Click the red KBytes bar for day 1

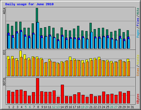(9, 97)
